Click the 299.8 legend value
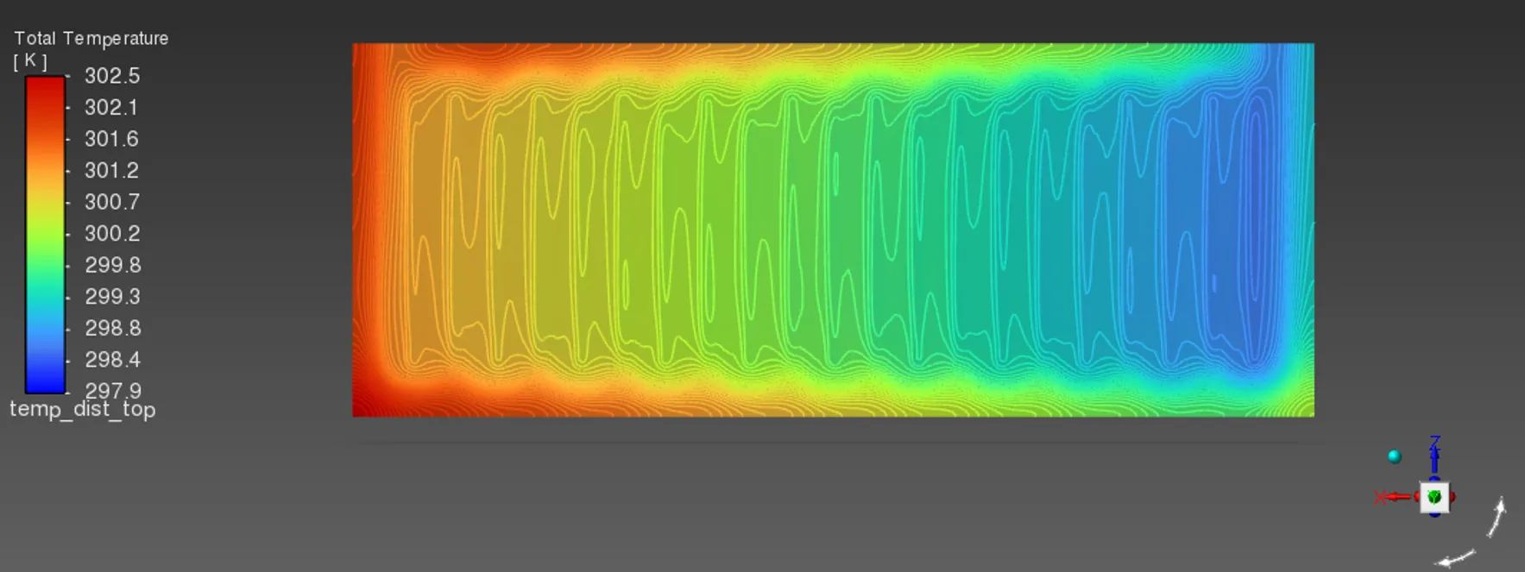This screenshot has height=572, width=1525. (x=113, y=265)
